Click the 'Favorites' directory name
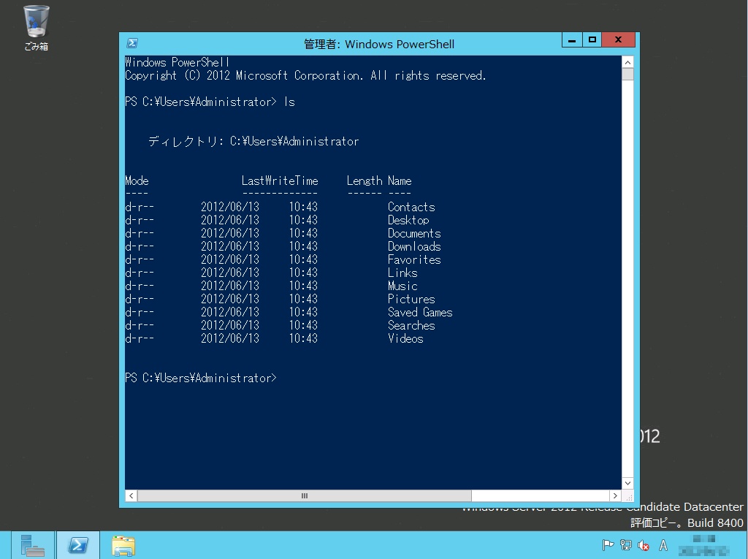Image resolution: width=748 pixels, height=559 pixels. (414, 259)
